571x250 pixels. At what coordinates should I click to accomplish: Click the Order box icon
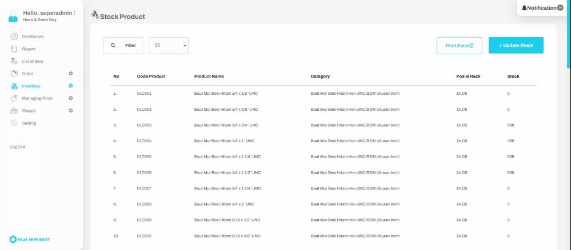(x=14, y=74)
